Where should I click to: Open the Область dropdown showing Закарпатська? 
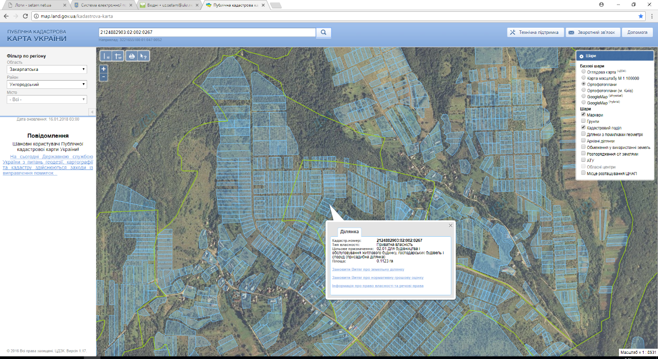pyautogui.click(x=47, y=69)
